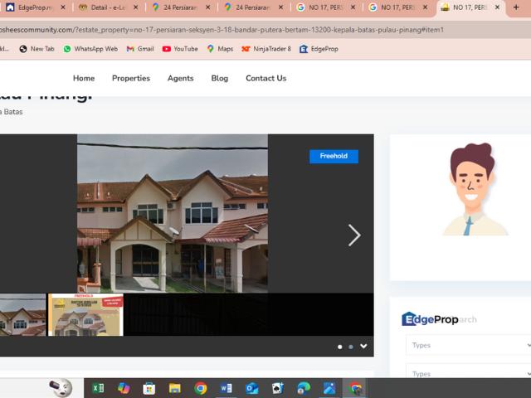Expand the second Types dropdown
Viewport: 531px width, 398px height.
tap(468, 373)
